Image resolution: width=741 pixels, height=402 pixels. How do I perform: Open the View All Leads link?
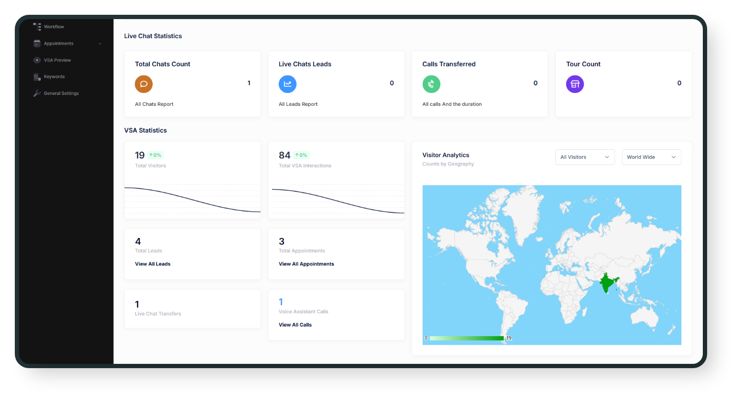click(153, 264)
